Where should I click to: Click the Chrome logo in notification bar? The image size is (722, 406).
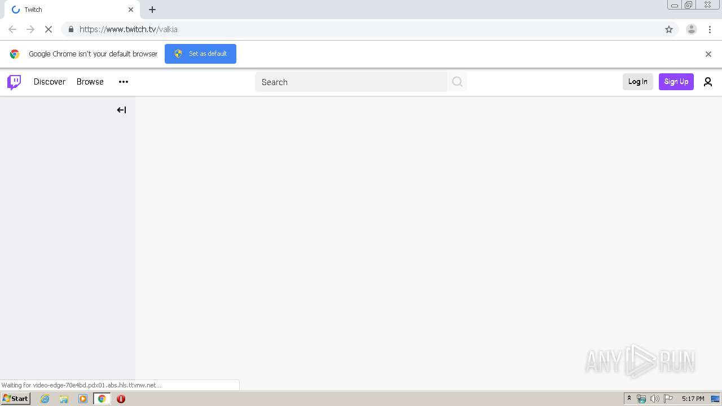click(x=15, y=54)
